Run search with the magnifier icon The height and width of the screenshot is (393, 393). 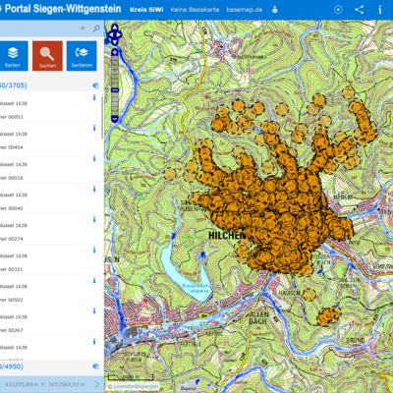pyautogui.click(x=96, y=28)
